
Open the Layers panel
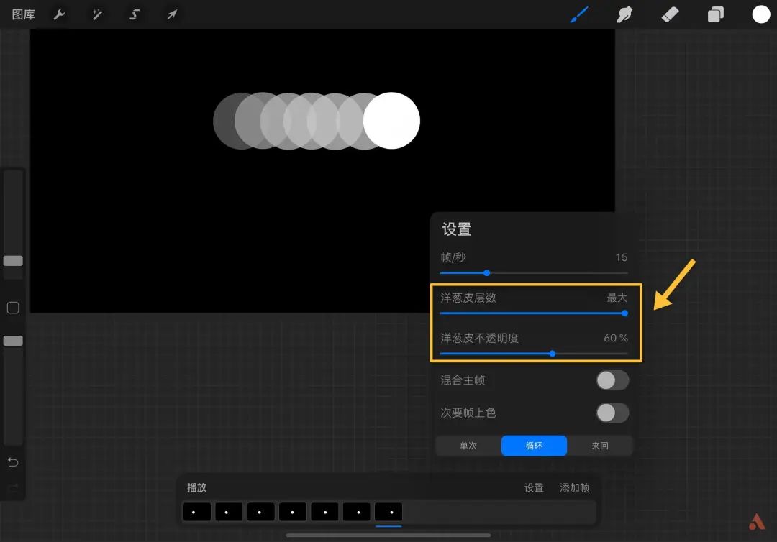click(x=716, y=14)
